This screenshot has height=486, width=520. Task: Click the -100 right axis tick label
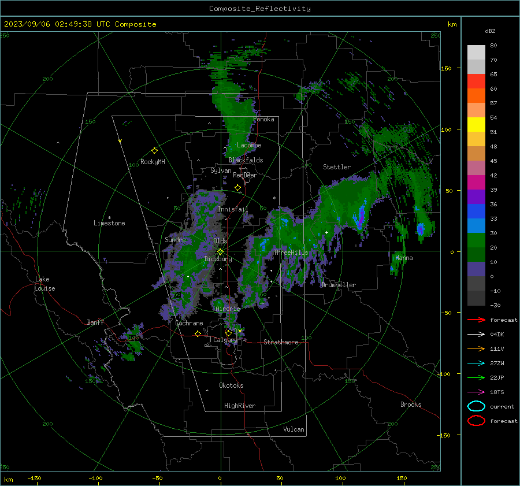click(443, 374)
